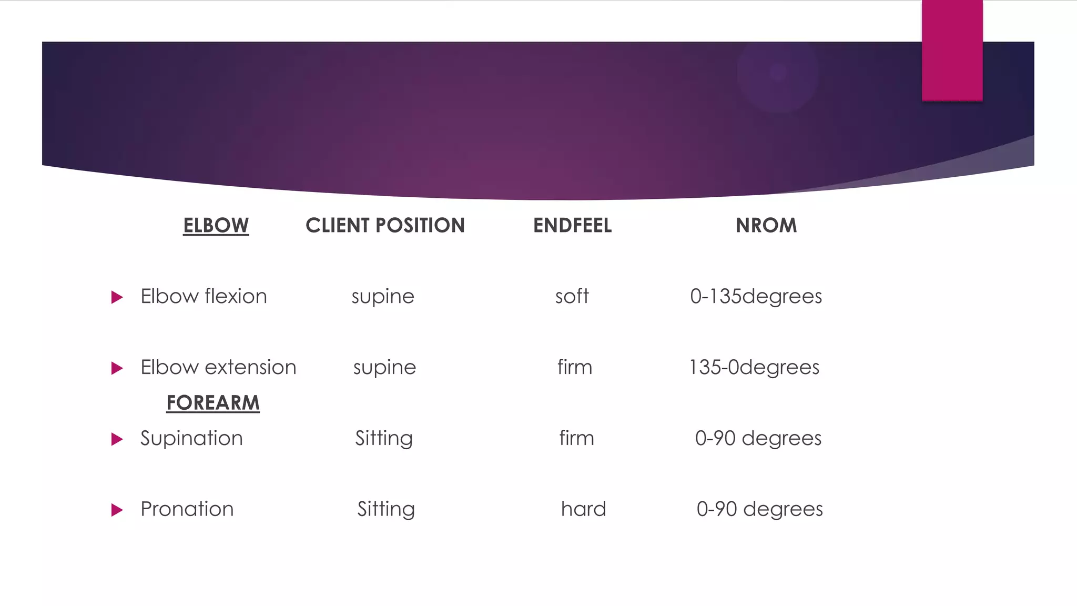The image size is (1077, 606).
Task: Click the word Supination
Action: tap(191, 438)
